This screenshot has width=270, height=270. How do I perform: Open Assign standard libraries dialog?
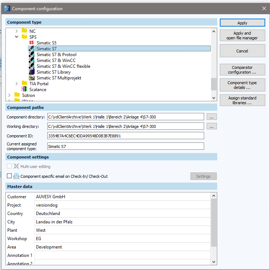[x=242, y=101]
